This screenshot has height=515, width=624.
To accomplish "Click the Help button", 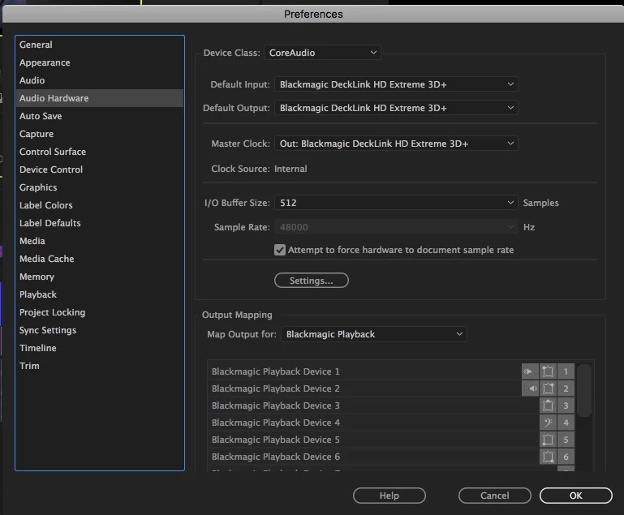I will click(389, 496).
